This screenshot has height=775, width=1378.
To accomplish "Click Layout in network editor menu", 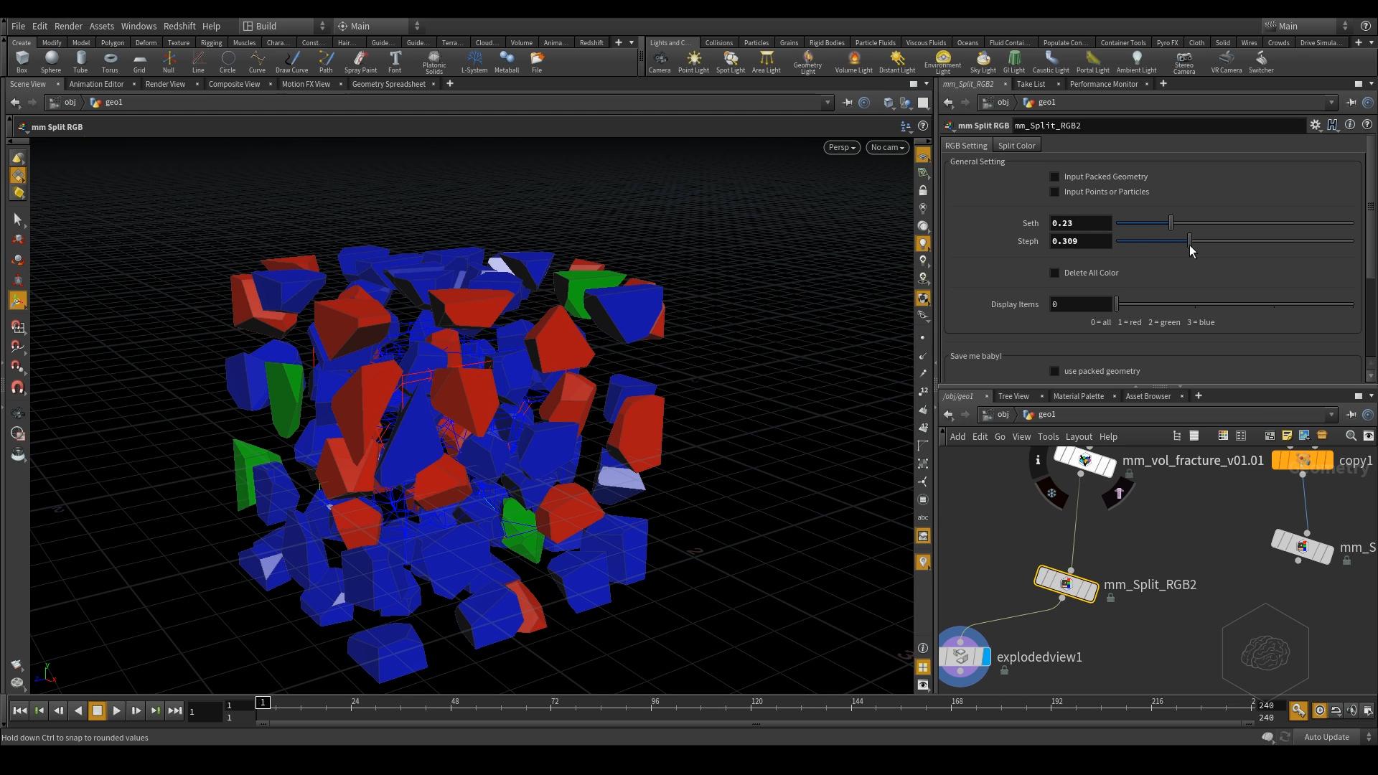I will tap(1078, 436).
